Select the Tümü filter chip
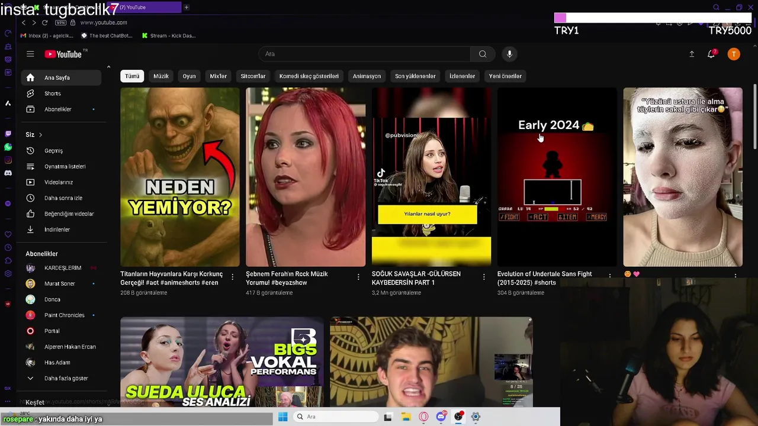This screenshot has height=426, width=758. point(132,76)
